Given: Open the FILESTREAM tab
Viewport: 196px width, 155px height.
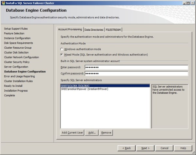Looking at the screenshot, I should point(113,30).
